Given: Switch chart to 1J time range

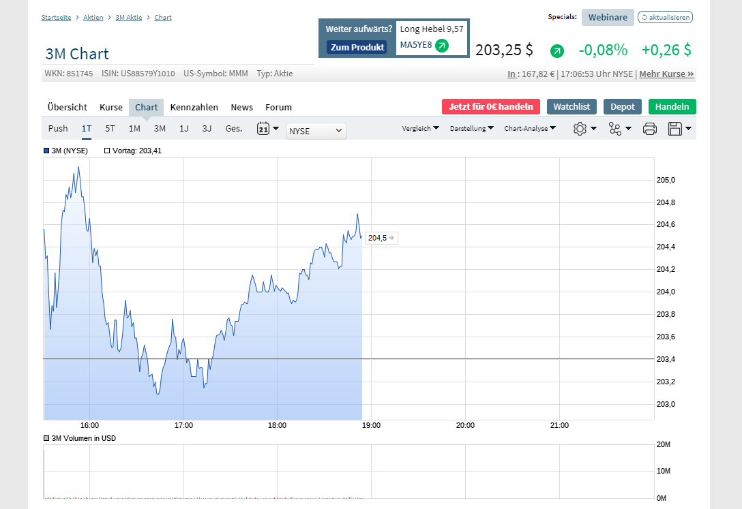Looking at the screenshot, I should pyautogui.click(x=183, y=128).
